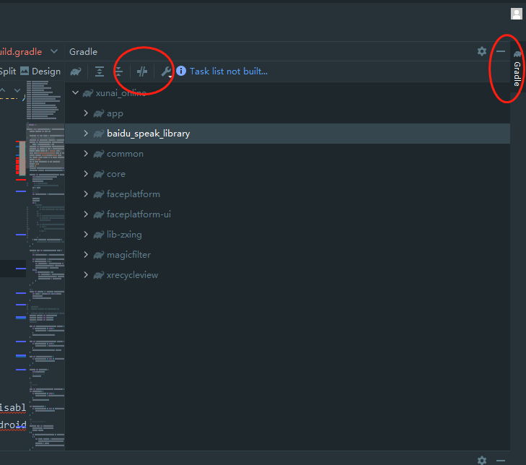Select the xunai_online project row
Screen dimensions: 526x465
120,93
